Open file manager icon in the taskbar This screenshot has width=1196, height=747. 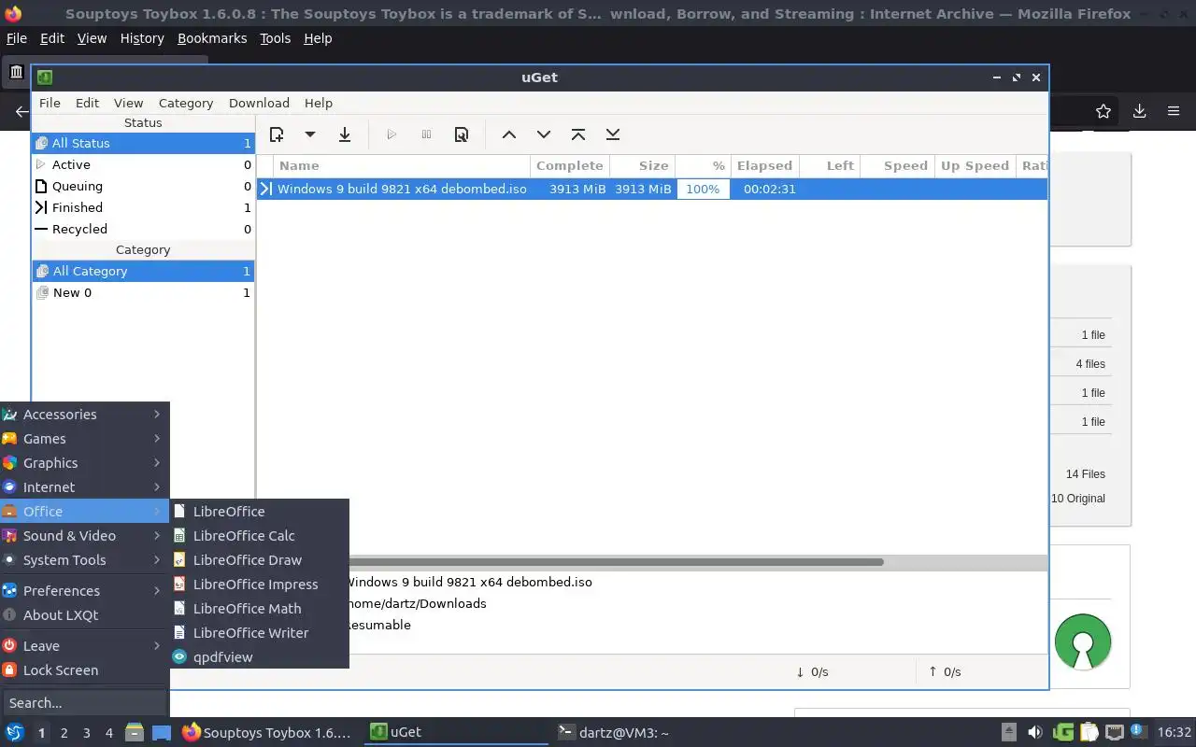[x=135, y=732]
